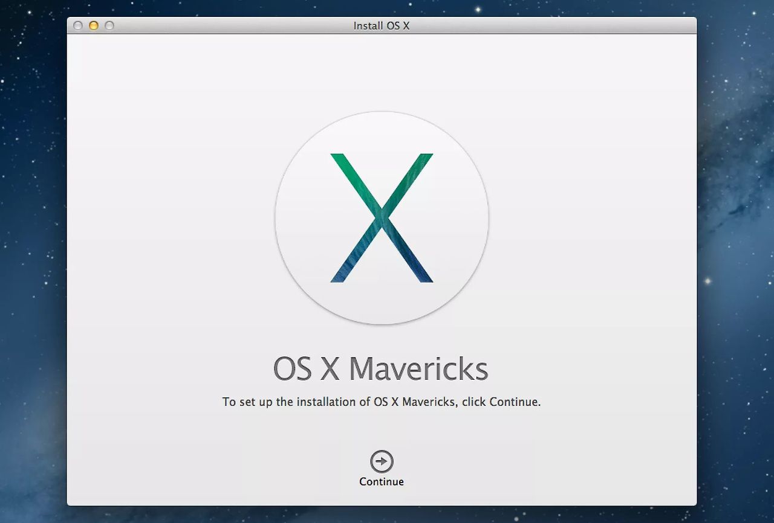Click the disabled close button in the title bar
This screenshot has height=523, width=774.
(78, 25)
